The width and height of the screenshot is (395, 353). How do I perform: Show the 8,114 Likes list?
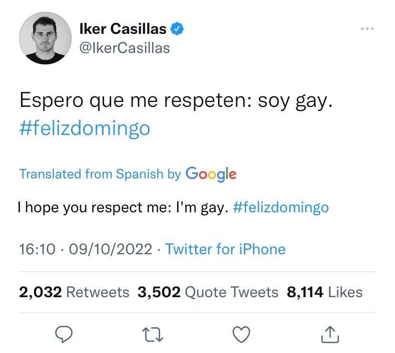click(324, 292)
